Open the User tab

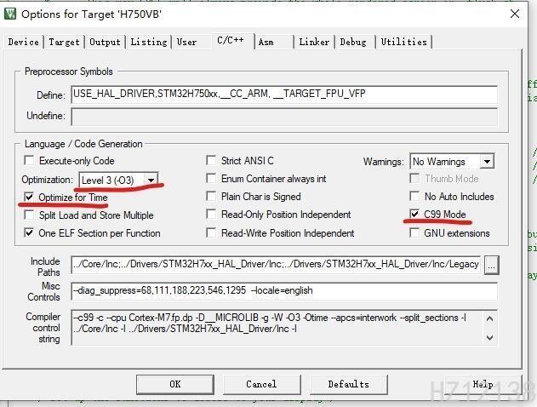(186, 42)
